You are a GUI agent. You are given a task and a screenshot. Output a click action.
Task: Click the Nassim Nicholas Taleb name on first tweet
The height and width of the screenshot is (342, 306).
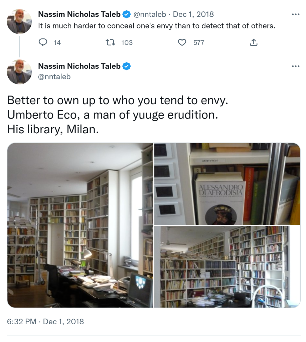pos(79,14)
